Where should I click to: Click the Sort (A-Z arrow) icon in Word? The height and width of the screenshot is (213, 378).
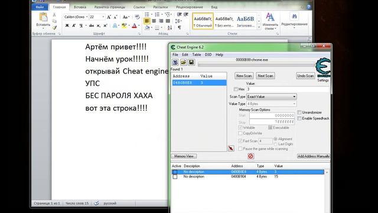click(x=170, y=28)
